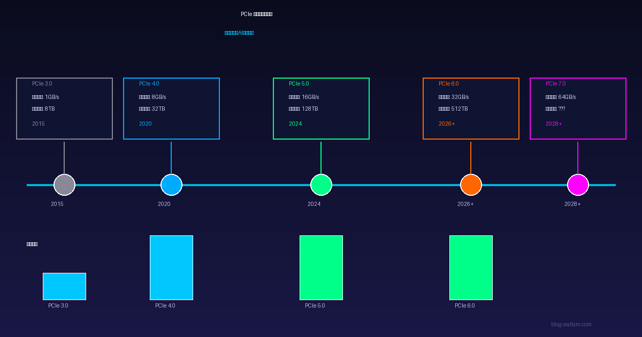642x337 pixels.
Task: Click the magenta 2028+ timeline circle
Action: pyautogui.click(x=578, y=185)
